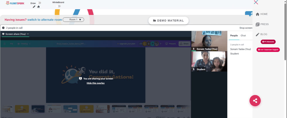Click the blue chat bubble icon
The height and width of the screenshot is (118, 287).
click(249, 14)
